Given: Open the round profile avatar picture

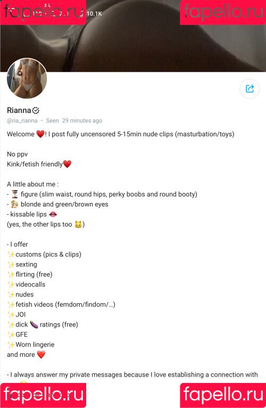Looking at the screenshot, I should 27,78.
